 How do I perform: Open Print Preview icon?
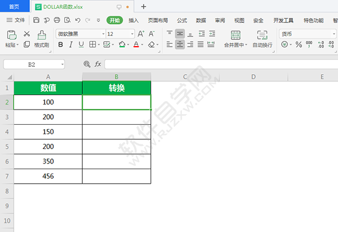click(x=67, y=20)
